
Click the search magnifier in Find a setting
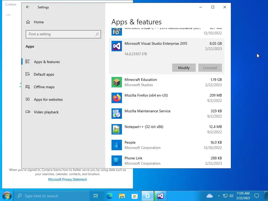click(x=97, y=34)
